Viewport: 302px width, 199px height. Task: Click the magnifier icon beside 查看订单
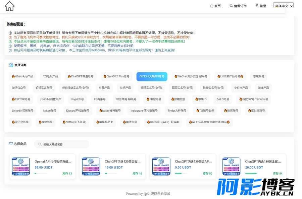(x=231, y=6)
